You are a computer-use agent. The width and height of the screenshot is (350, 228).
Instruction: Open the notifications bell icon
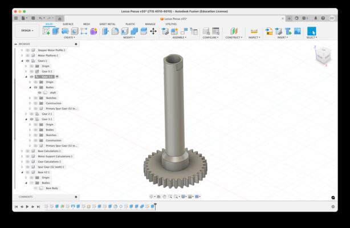click(x=315, y=18)
